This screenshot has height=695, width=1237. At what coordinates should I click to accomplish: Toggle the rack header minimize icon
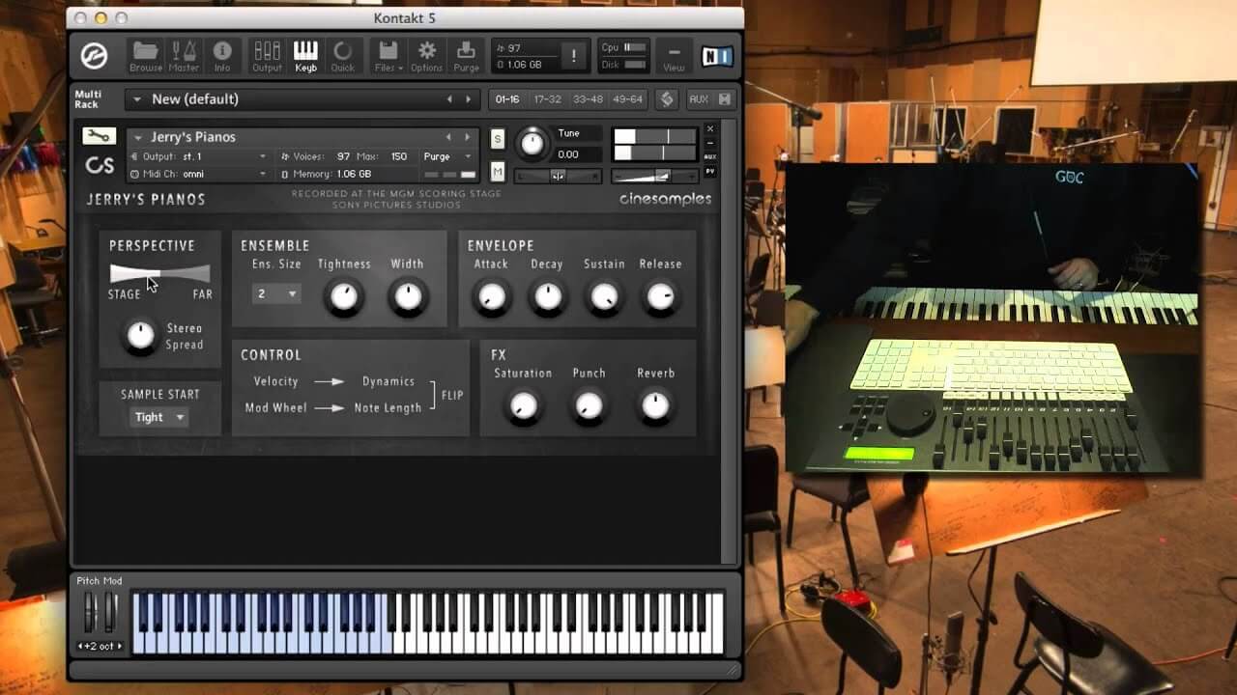[x=724, y=99]
